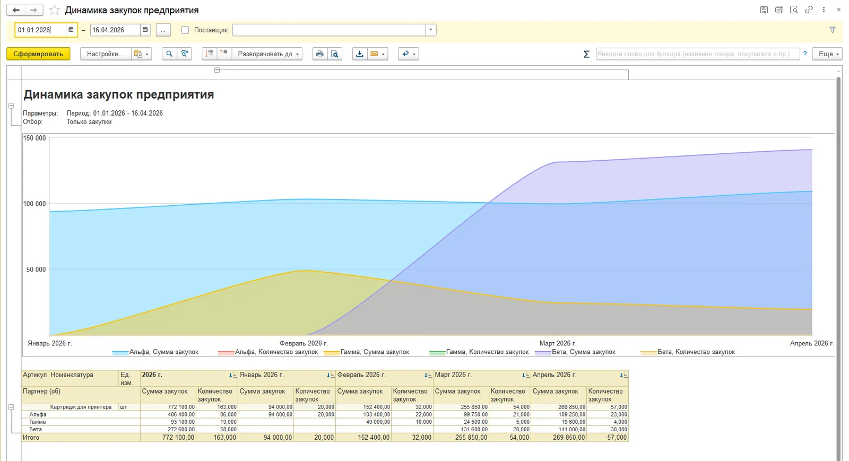Open the send by email dropdown

point(378,54)
